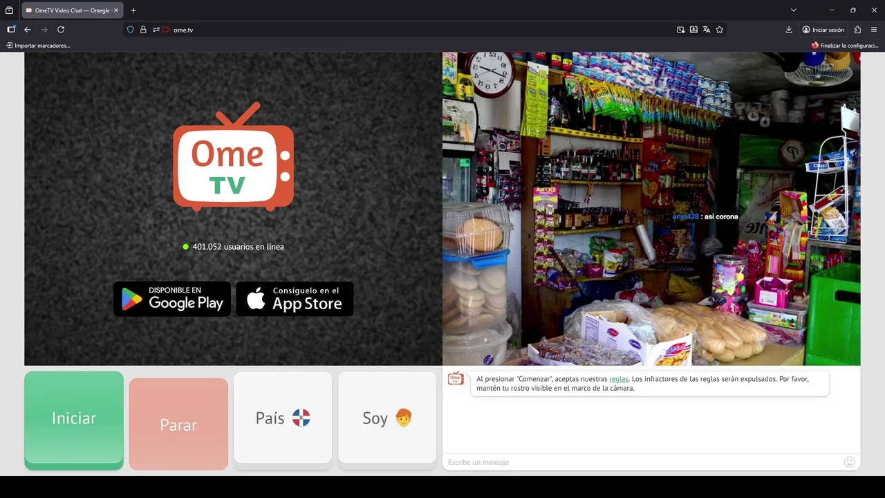The height and width of the screenshot is (498, 885).
Task: Click the red camera sharing indicator
Action: [166, 30]
